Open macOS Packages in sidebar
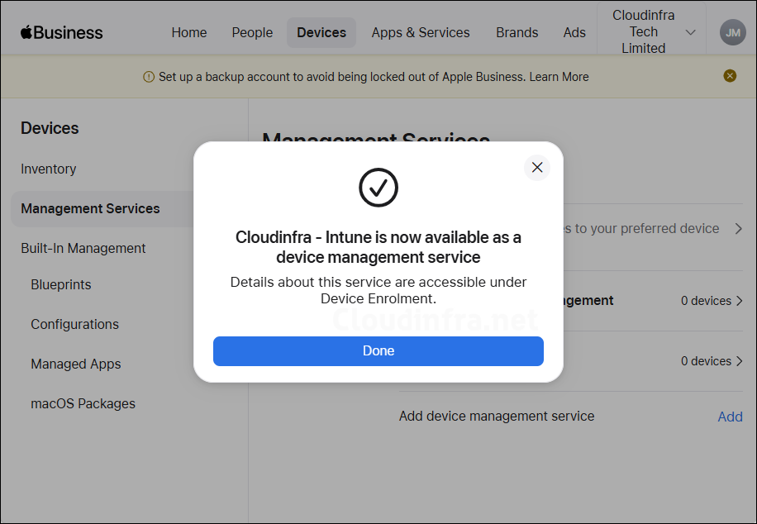This screenshot has height=524, width=757. tap(83, 403)
